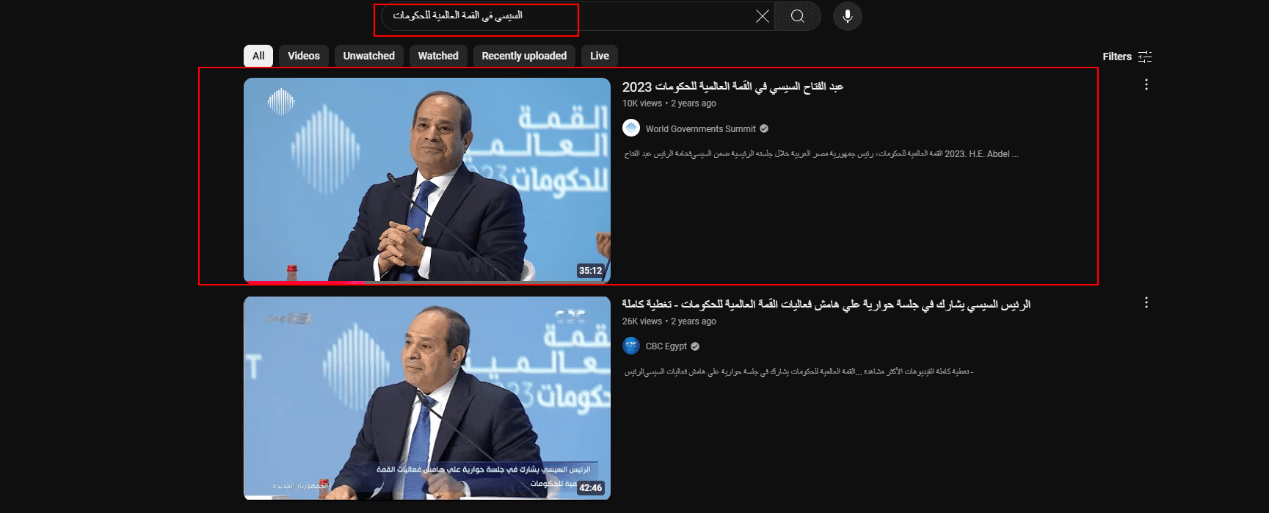Click the World Governments Summit channel avatar
1269x513 pixels.
point(631,128)
